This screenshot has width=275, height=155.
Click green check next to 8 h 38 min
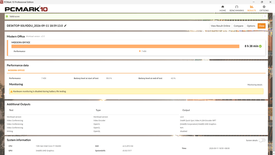point(260,46)
